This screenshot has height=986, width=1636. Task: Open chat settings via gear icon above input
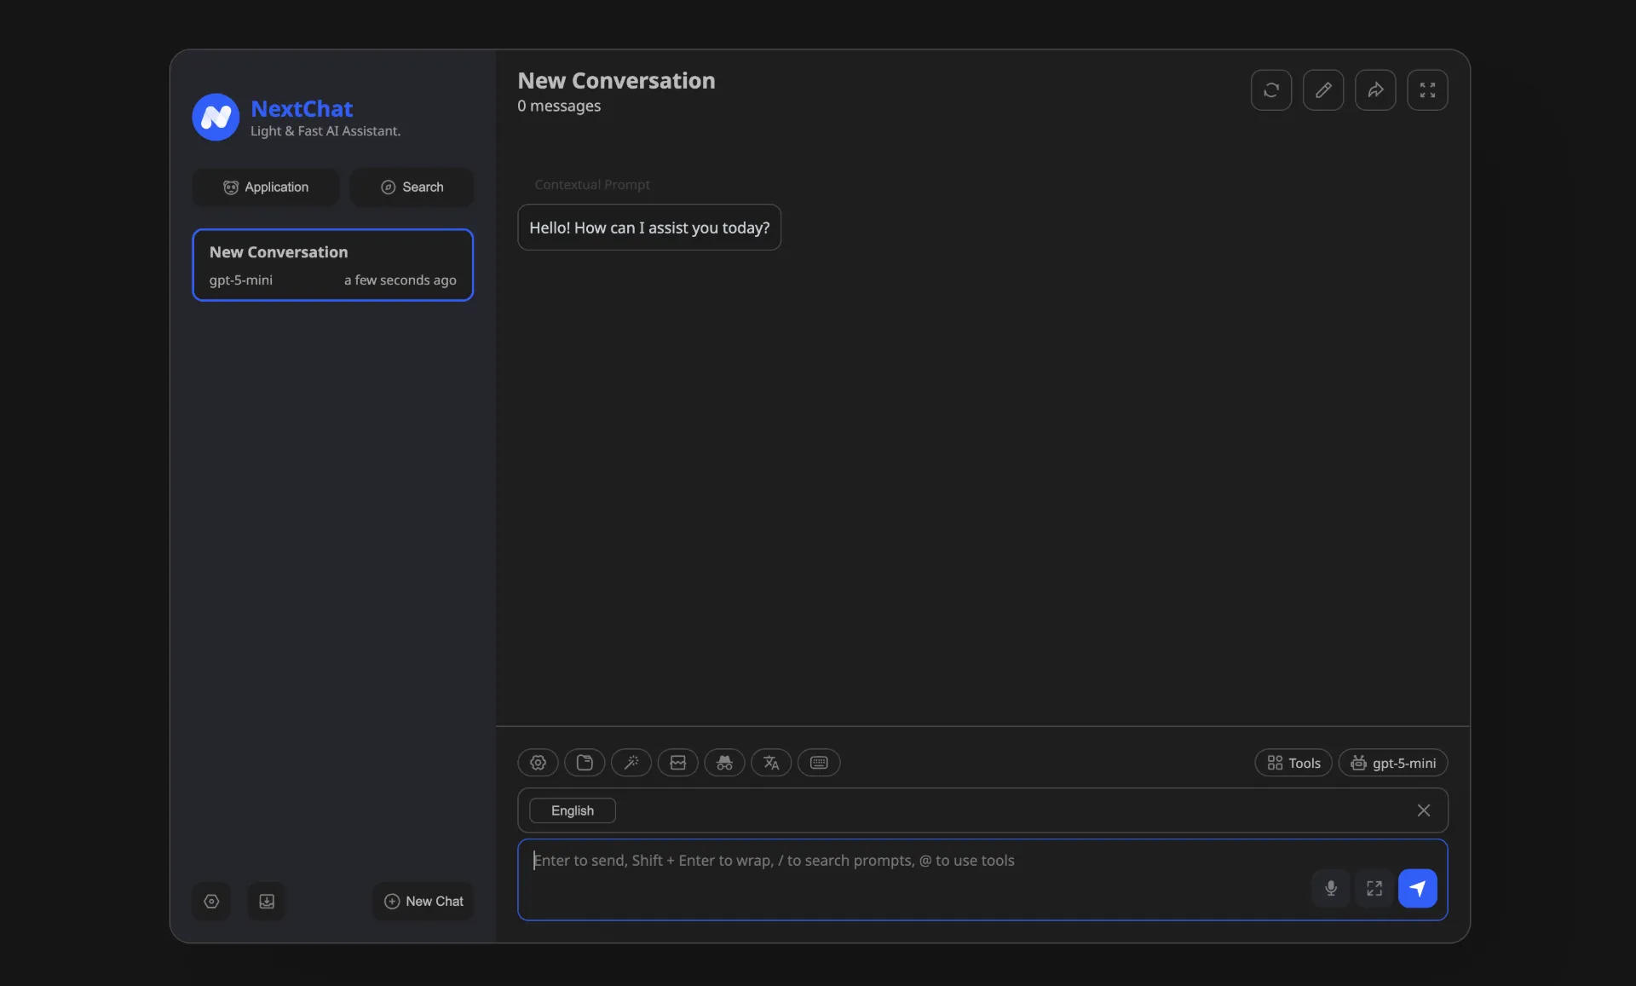click(x=538, y=763)
